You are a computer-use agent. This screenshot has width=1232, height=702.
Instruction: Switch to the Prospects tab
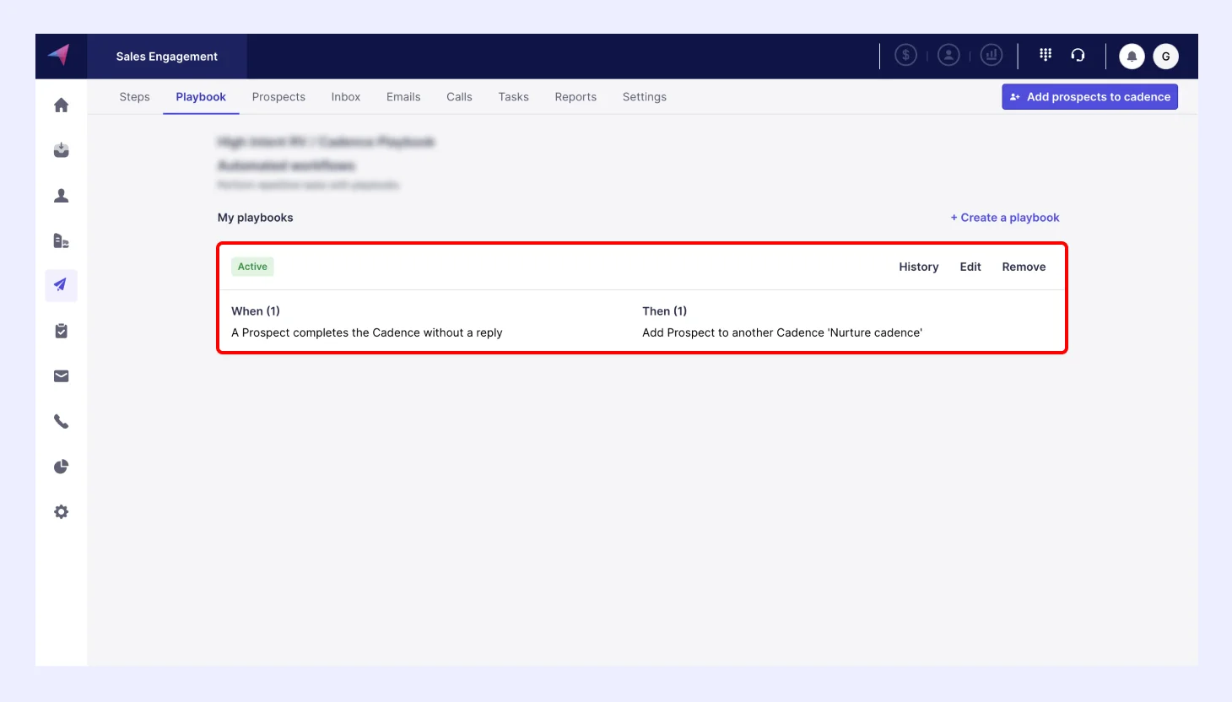[x=278, y=96]
